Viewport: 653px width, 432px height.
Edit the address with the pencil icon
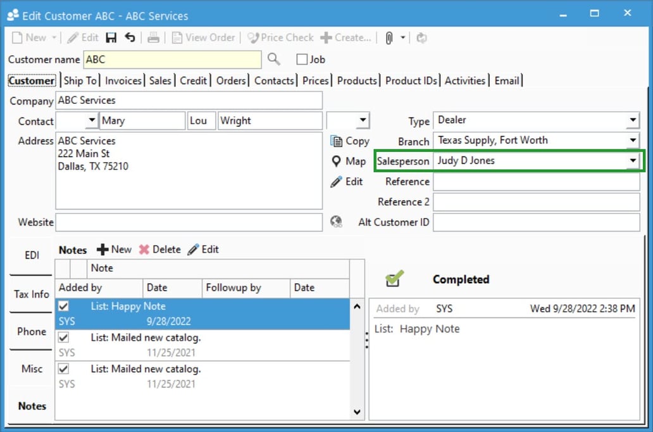click(x=349, y=182)
